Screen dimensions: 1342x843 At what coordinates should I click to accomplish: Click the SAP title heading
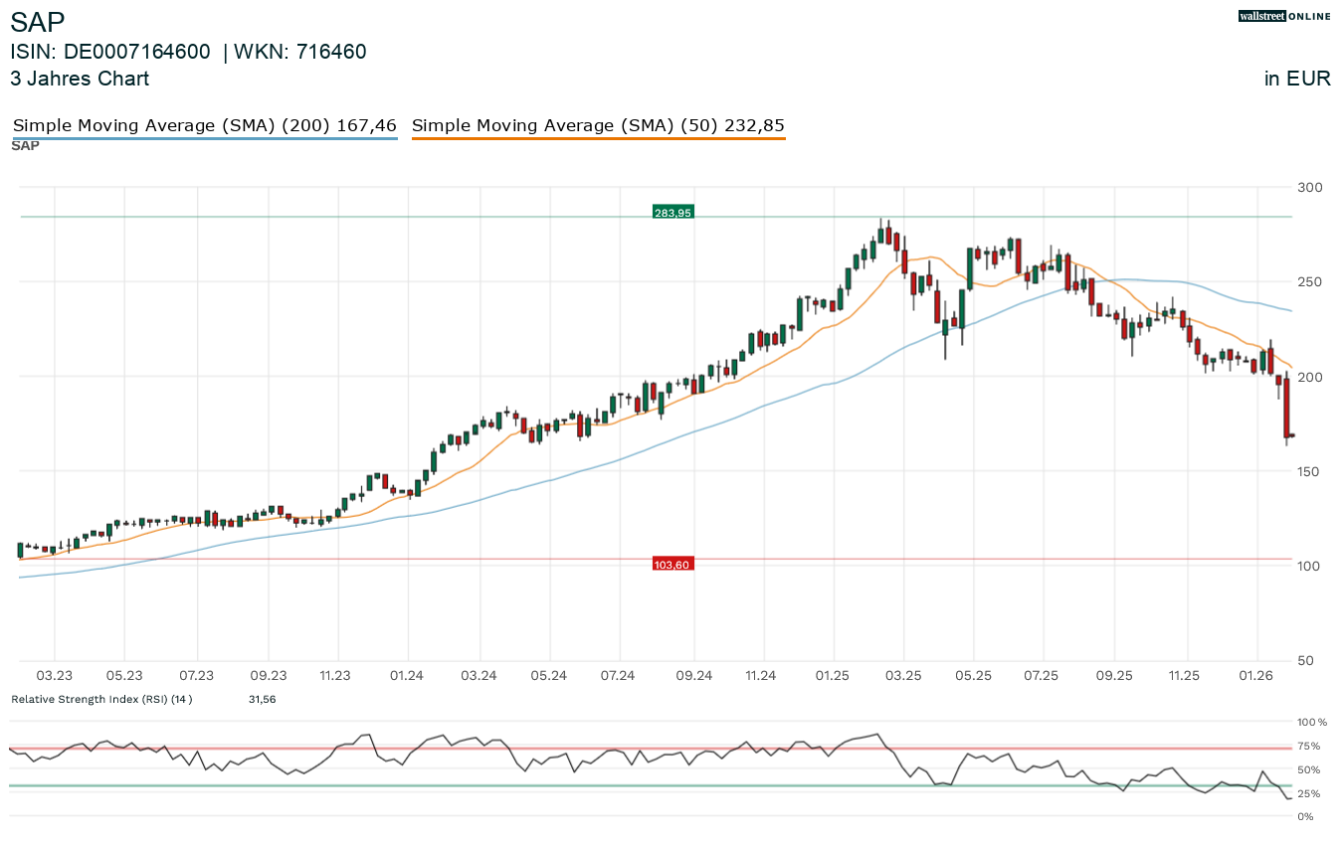(38, 24)
